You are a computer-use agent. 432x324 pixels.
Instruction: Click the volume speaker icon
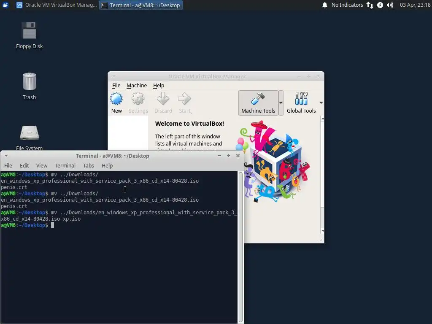click(390, 5)
